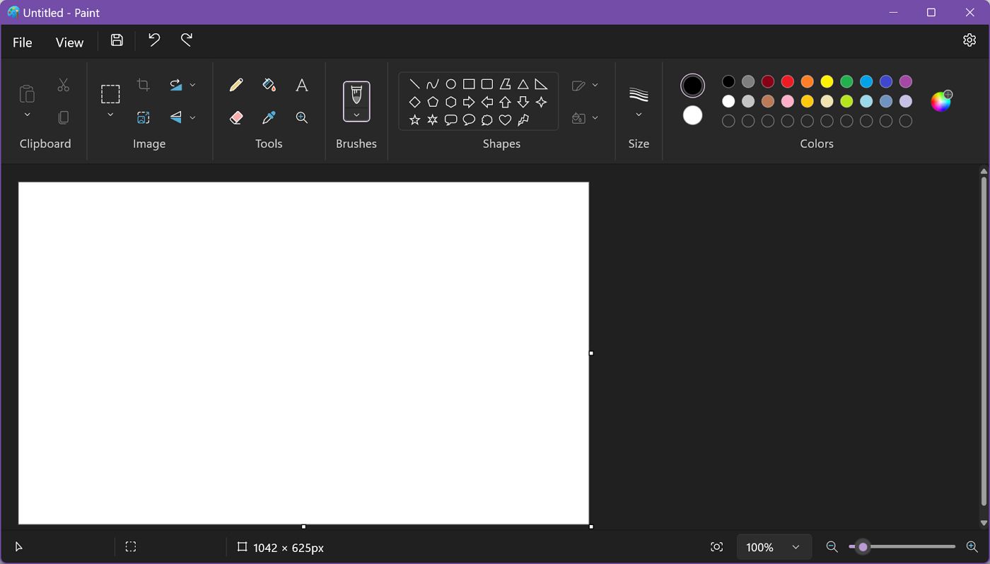This screenshot has height=564, width=990.
Task: Click the image resize and skew icon
Action: click(143, 117)
